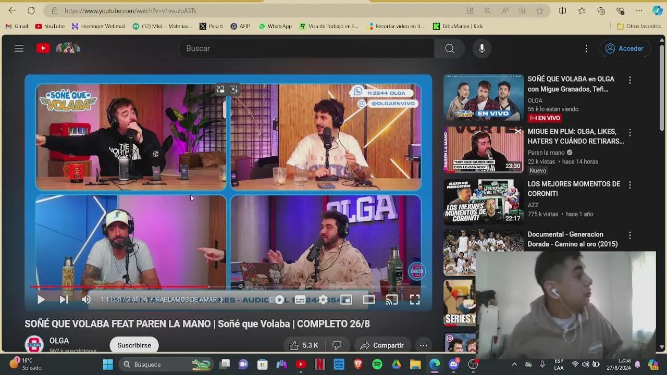The image size is (667, 375).
Task: Open the Gmail bookmark
Action: 17,26
